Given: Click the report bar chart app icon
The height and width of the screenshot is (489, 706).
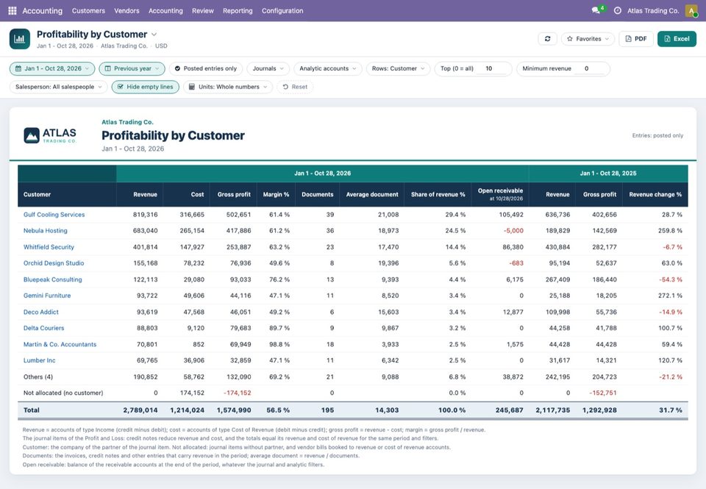Looking at the screenshot, I should 20,39.
